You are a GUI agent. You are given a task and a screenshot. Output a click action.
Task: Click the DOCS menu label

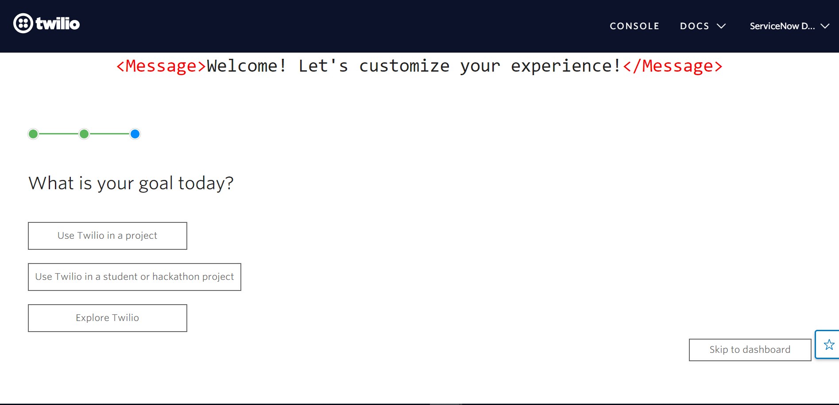[694, 26]
